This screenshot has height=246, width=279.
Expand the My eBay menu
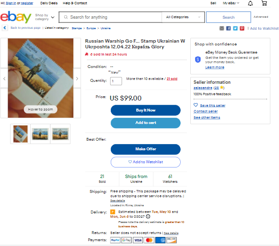[x=231, y=3]
